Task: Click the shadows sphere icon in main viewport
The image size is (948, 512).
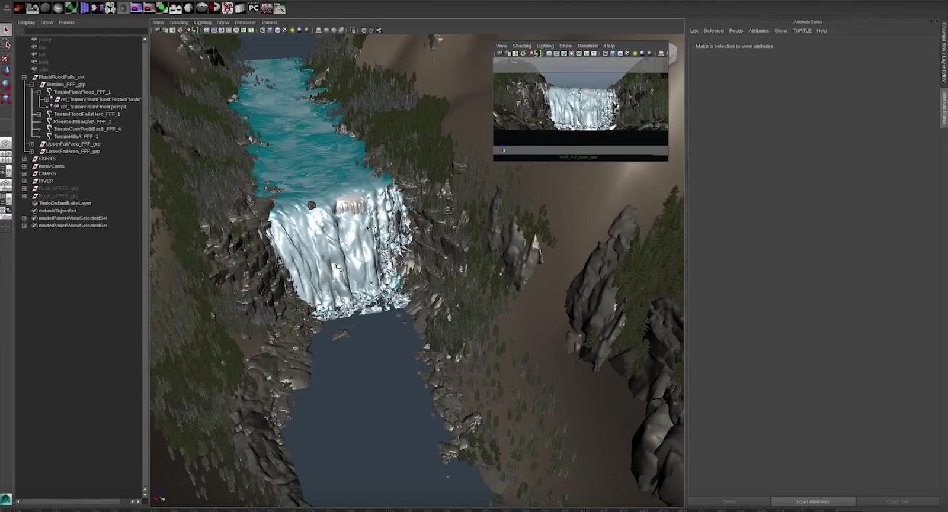Action: click(x=299, y=30)
